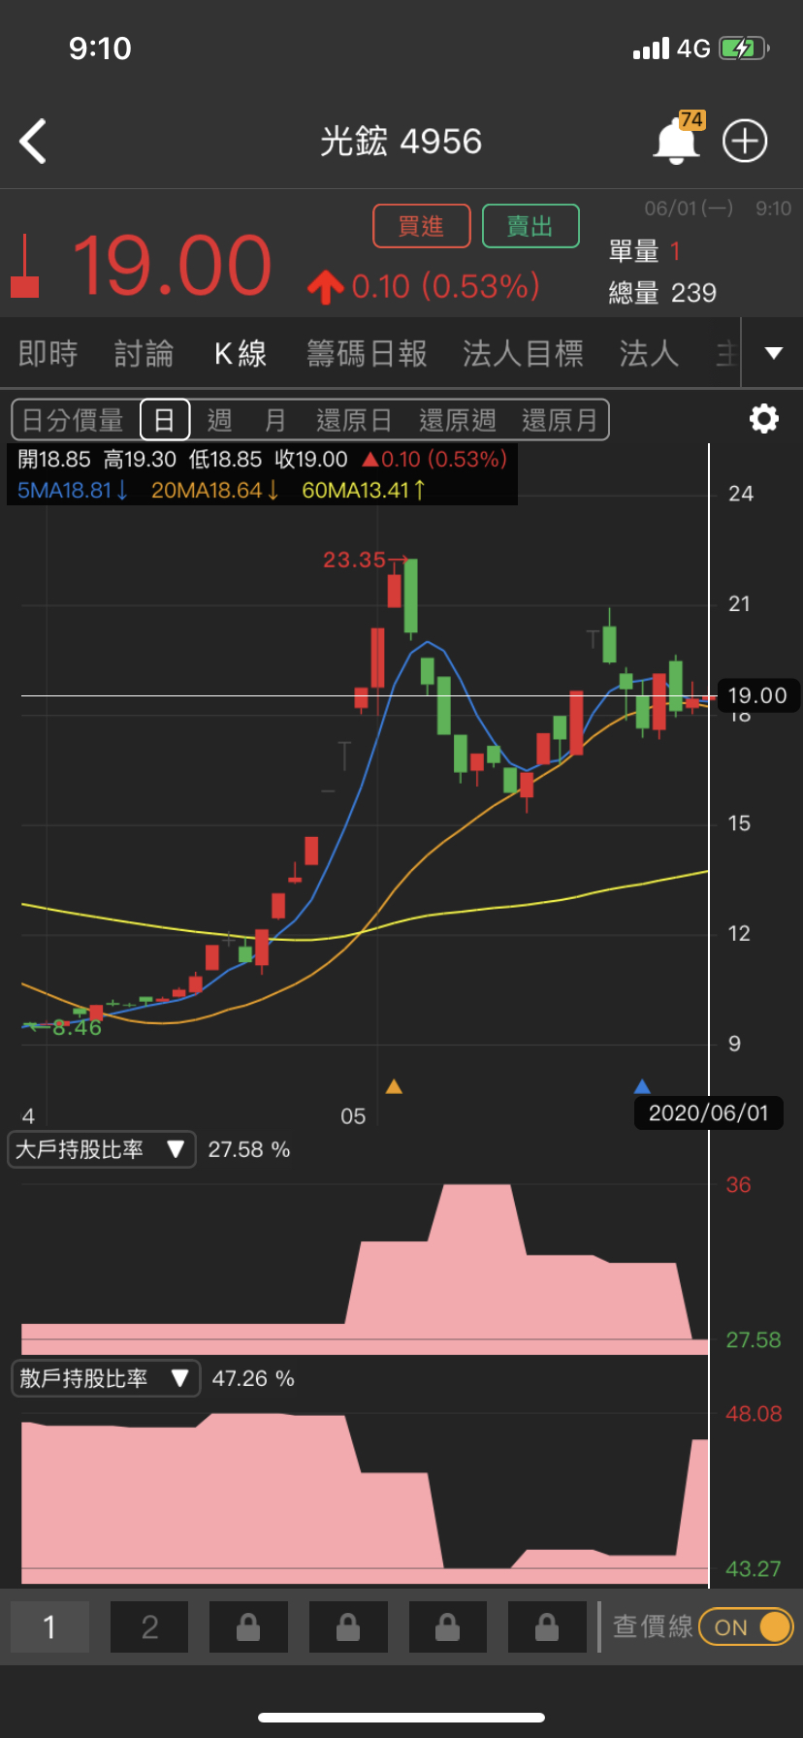803x1738 pixels.
Task: Select the 週 weekly chart period
Action: coord(220,420)
